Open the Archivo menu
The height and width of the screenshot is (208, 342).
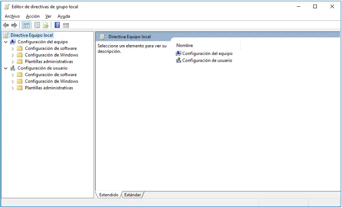click(x=12, y=16)
